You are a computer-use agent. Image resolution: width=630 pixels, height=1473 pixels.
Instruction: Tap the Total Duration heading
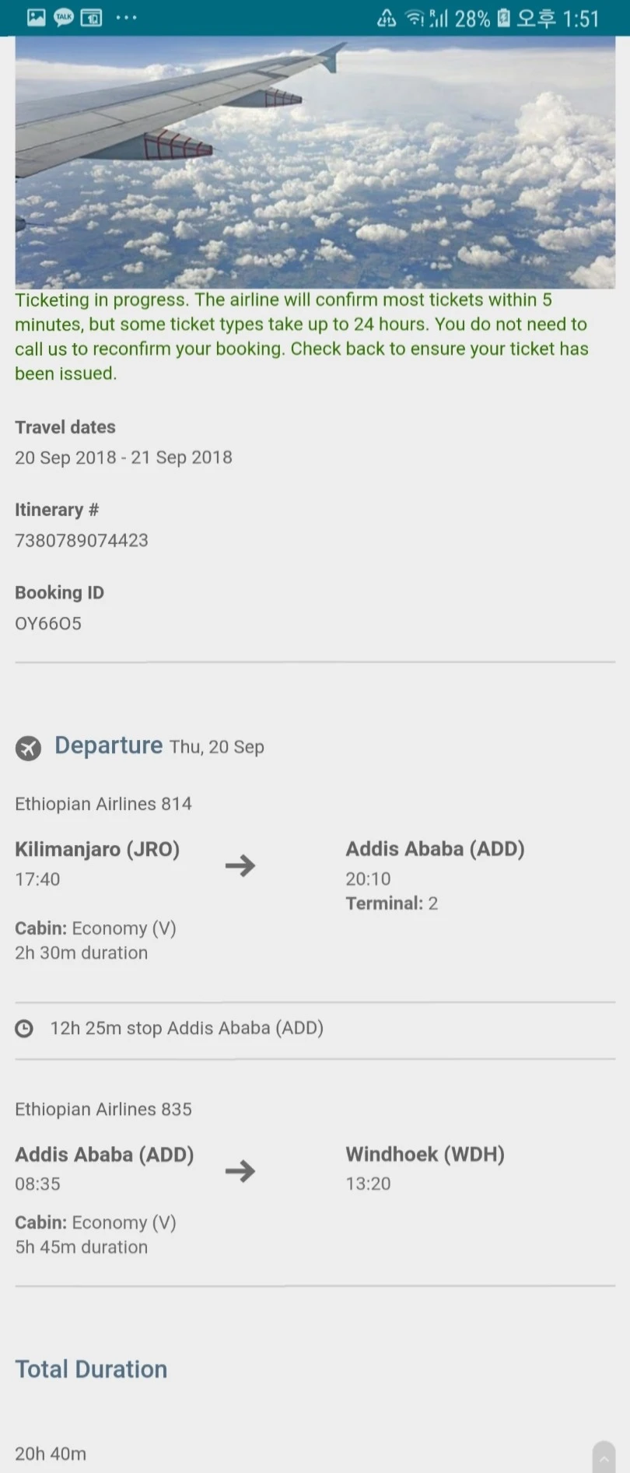pyautogui.click(x=91, y=1369)
